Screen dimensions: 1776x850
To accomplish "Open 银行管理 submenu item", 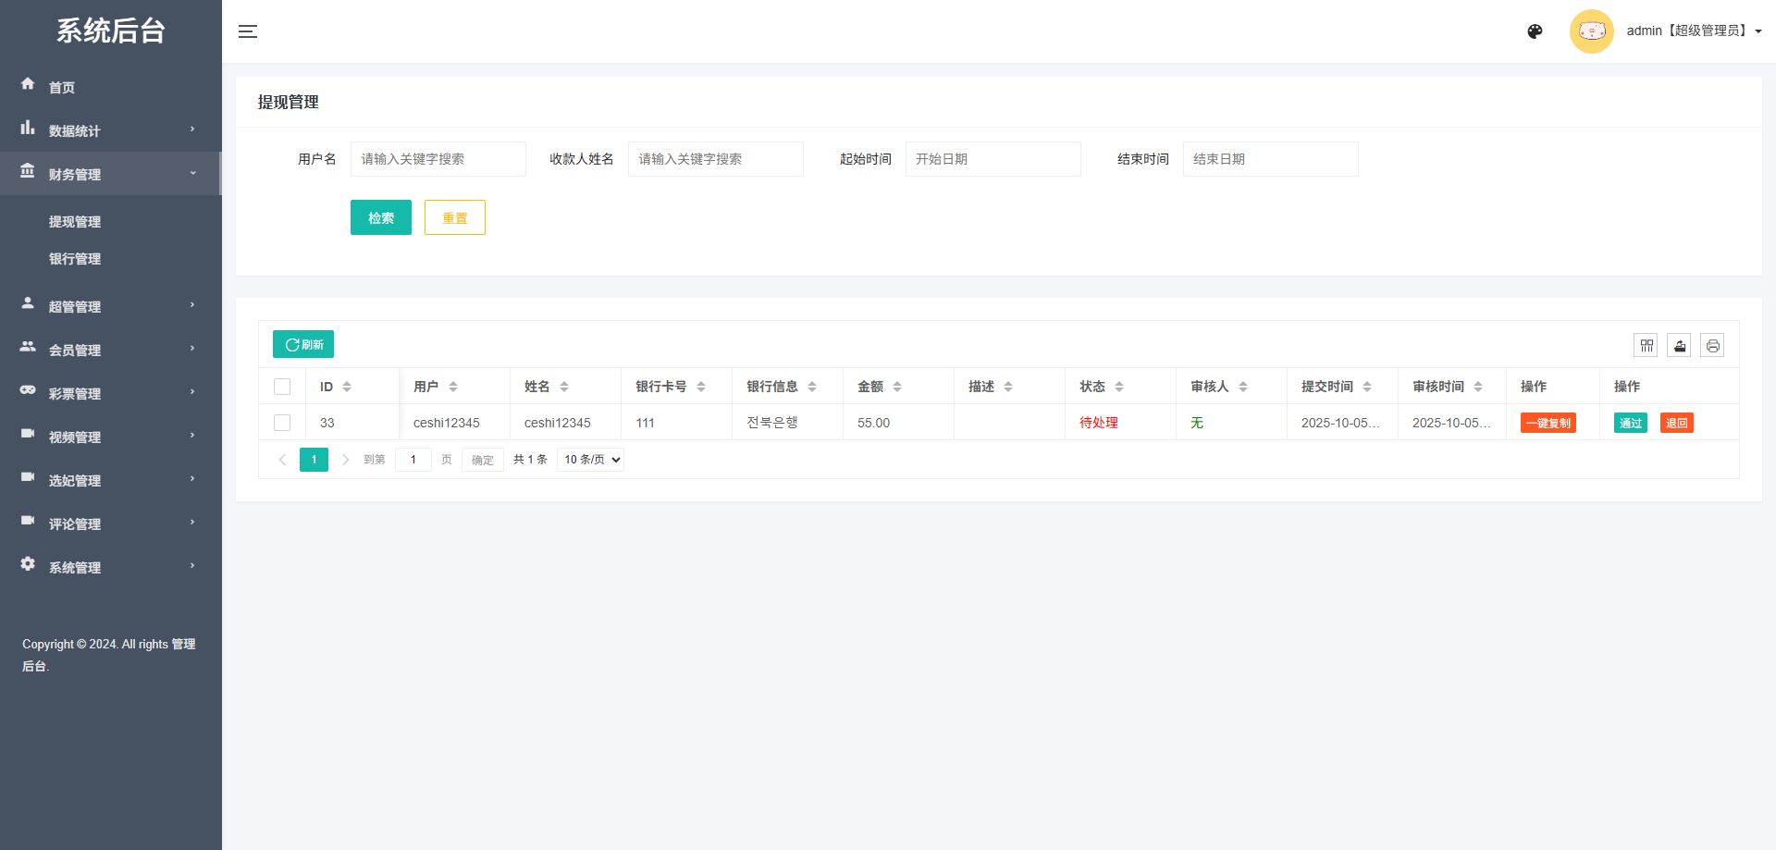I will [x=75, y=259].
